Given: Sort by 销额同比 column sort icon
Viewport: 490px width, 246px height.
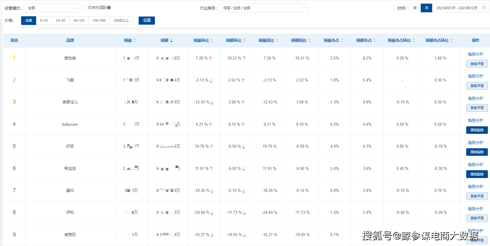Looking at the screenshot, I should (x=309, y=40).
